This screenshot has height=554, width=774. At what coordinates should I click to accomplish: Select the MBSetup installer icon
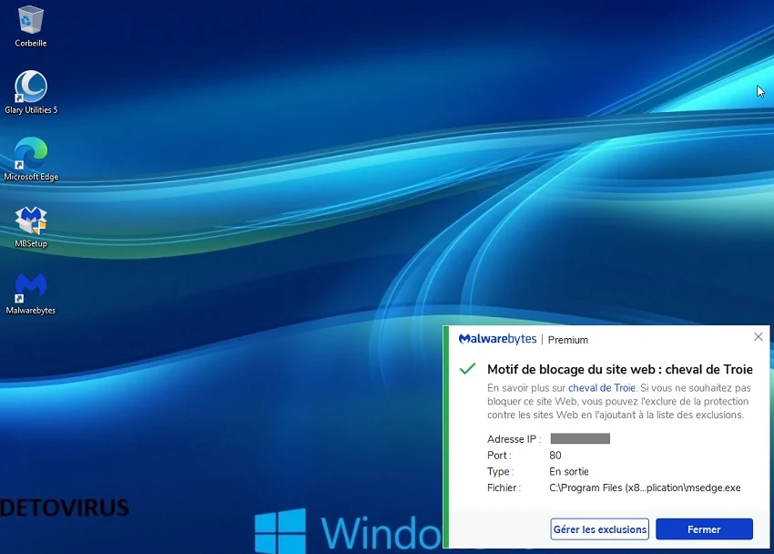(31, 227)
